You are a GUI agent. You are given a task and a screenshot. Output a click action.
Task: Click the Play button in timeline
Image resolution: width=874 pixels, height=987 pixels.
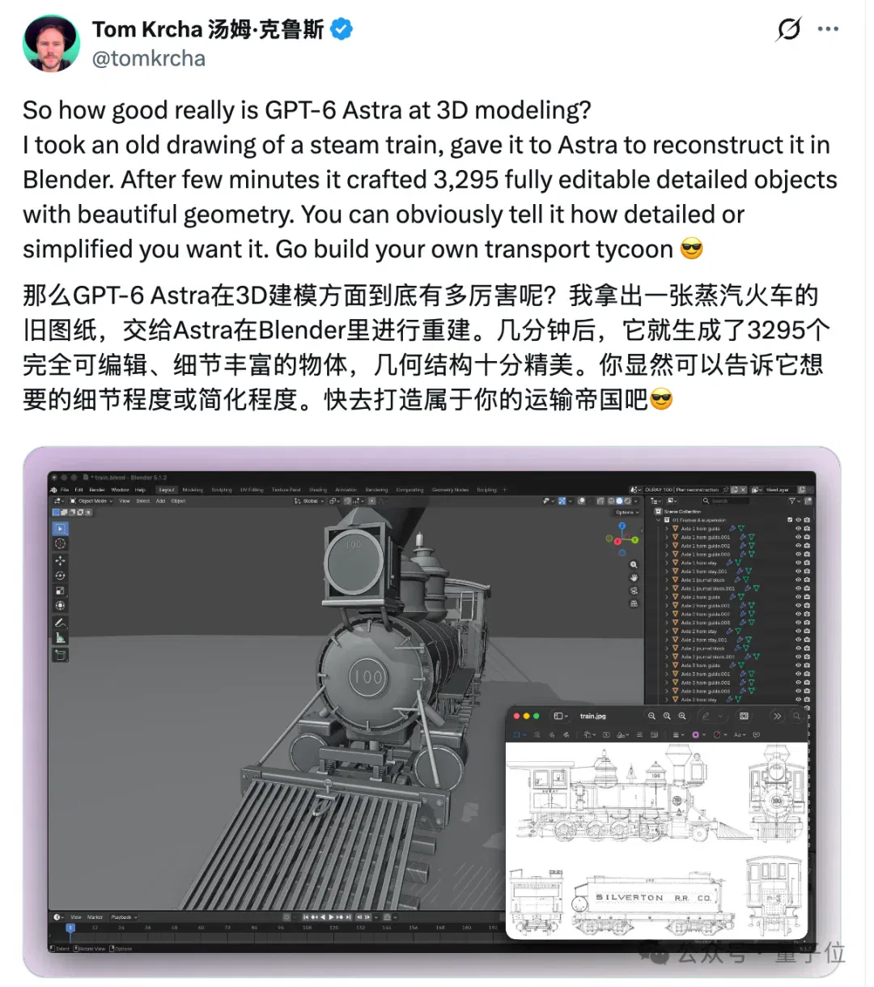coord(331,917)
